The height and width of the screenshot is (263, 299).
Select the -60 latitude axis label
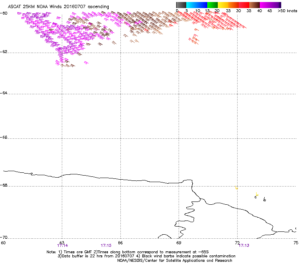(4, 13)
